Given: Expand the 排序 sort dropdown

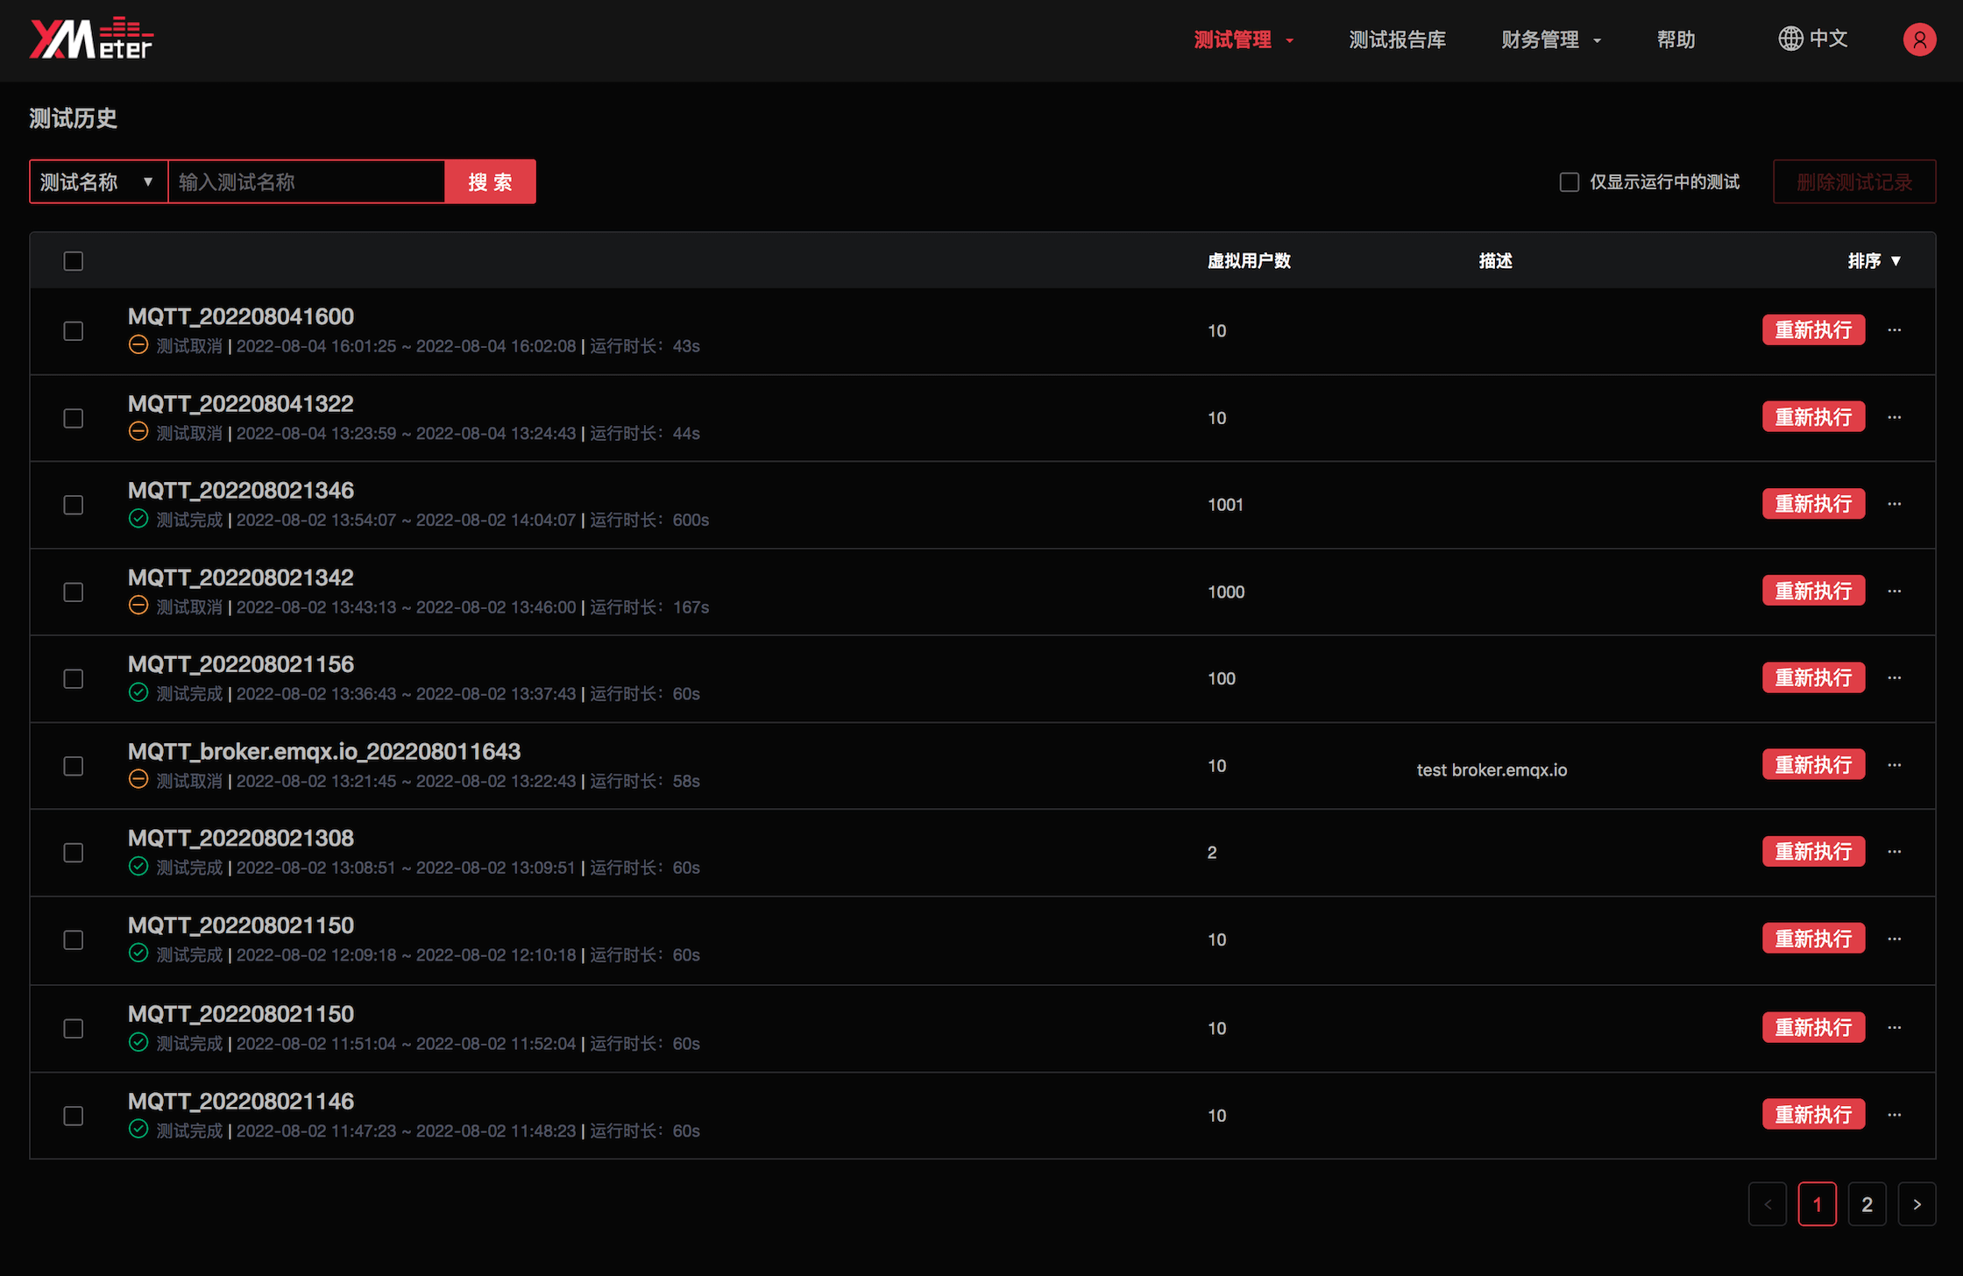Looking at the screenshot, I should [x=1874, y=260].
